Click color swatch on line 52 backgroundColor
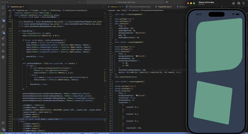The width and height of the screenshot is (248, 134). click(137, 56)
